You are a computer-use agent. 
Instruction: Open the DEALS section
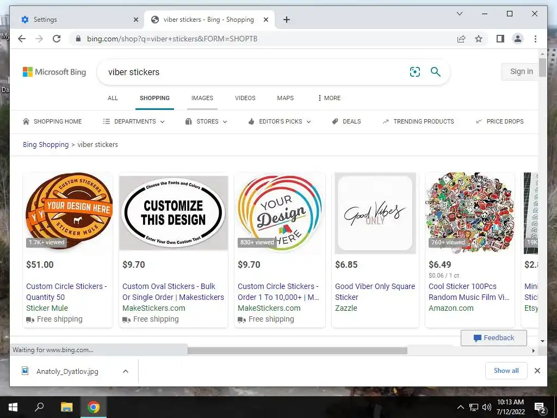pyautogui.click(x=346, y=121)
